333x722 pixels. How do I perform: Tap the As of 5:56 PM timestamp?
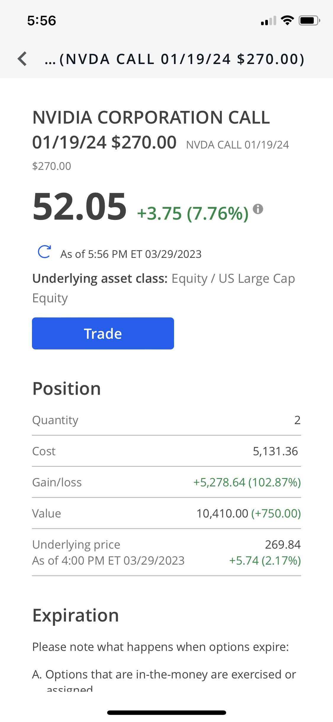[x=131, y=254]
